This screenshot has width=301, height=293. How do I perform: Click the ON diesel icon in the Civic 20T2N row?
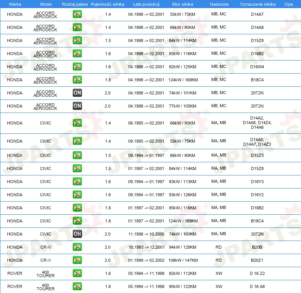pyautogui.click(x=77, y=234)
